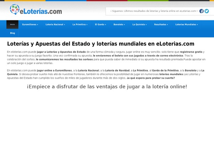
Task: Click the bold text 'Gordo de la Primitiva'
Action: pyautogui.click(x=165, y=70)
